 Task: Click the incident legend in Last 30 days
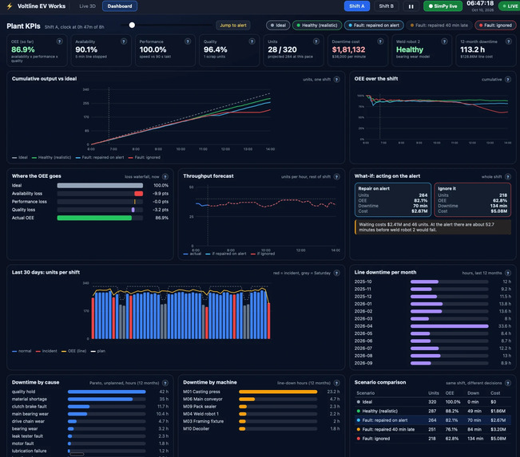pos(46,351)
